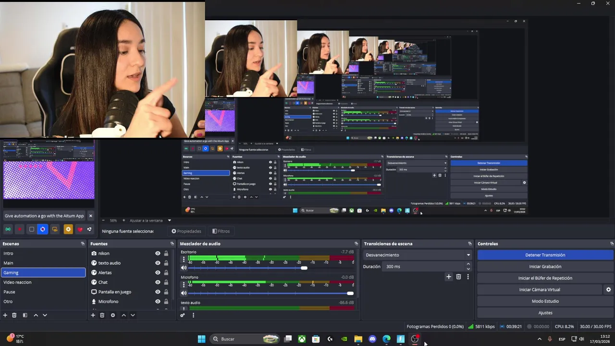Screen dimensions: 615x346
Task: Click the green streaming icon in the Aitum dock
Action: (8, 229)
